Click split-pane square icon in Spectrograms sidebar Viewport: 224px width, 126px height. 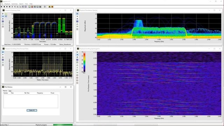click(x=77, y=62)
